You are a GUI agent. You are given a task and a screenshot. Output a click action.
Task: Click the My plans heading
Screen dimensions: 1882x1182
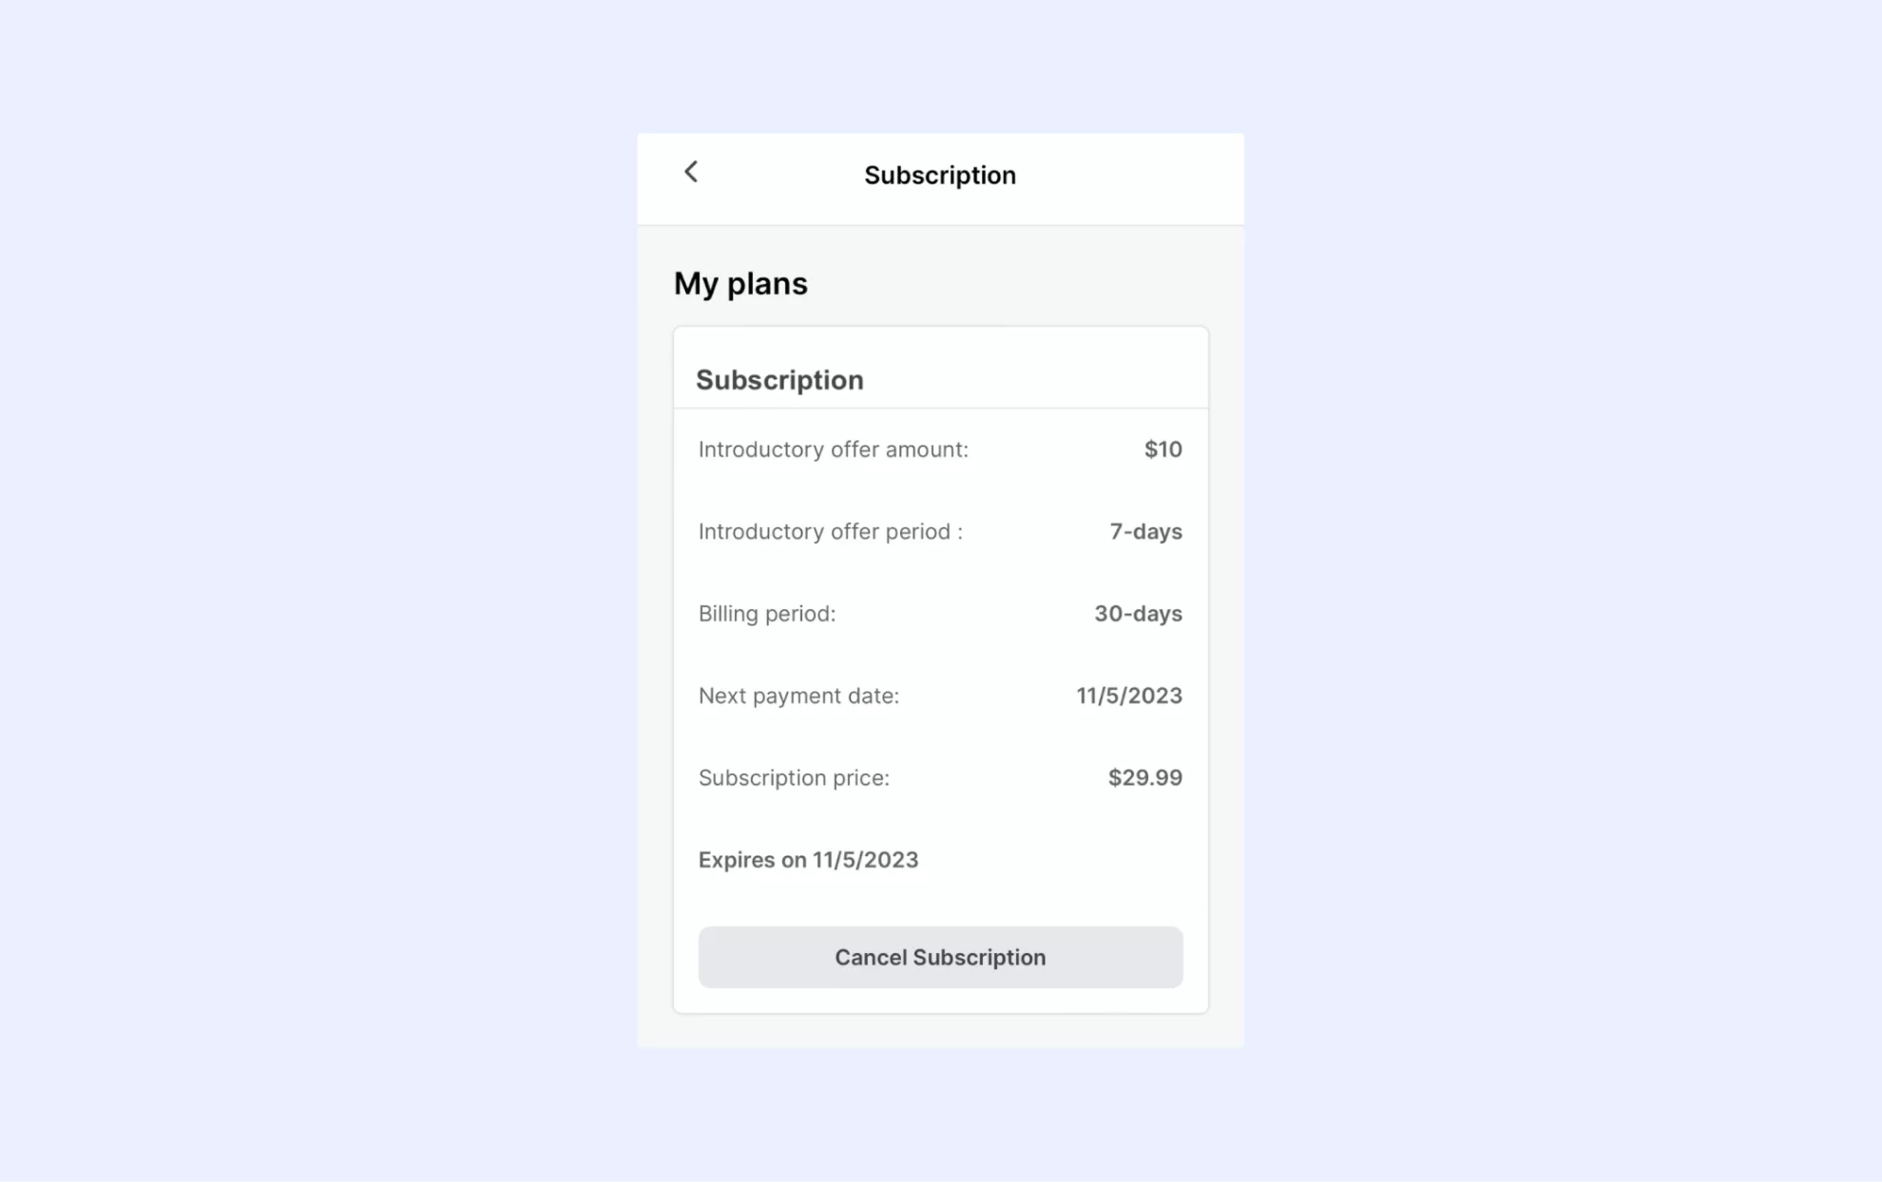[740, 282]
